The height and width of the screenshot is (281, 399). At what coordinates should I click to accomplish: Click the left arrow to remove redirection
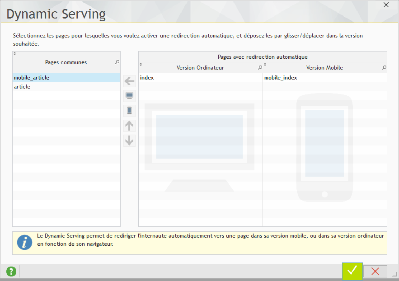click(129, 81)
